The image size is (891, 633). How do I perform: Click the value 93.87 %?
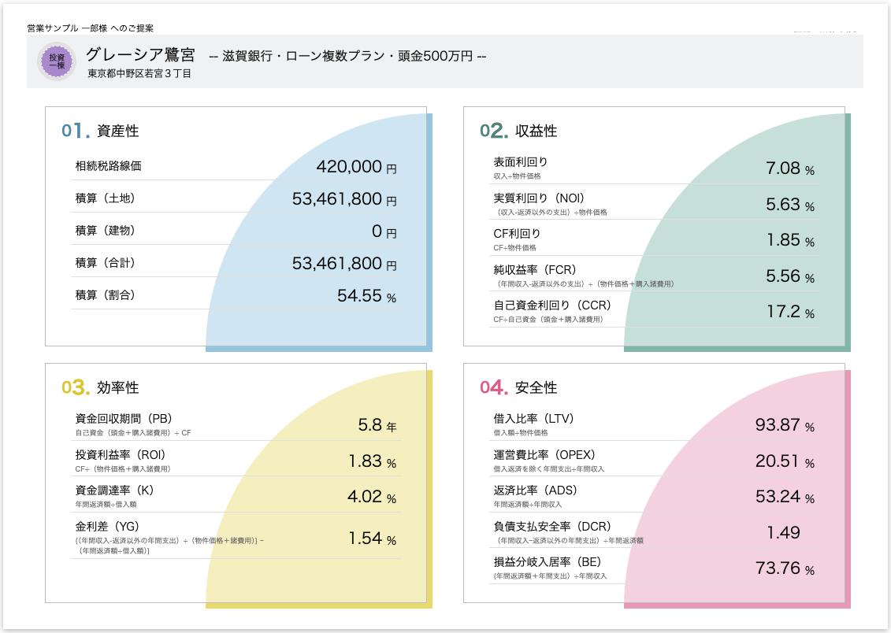[785, 424]
